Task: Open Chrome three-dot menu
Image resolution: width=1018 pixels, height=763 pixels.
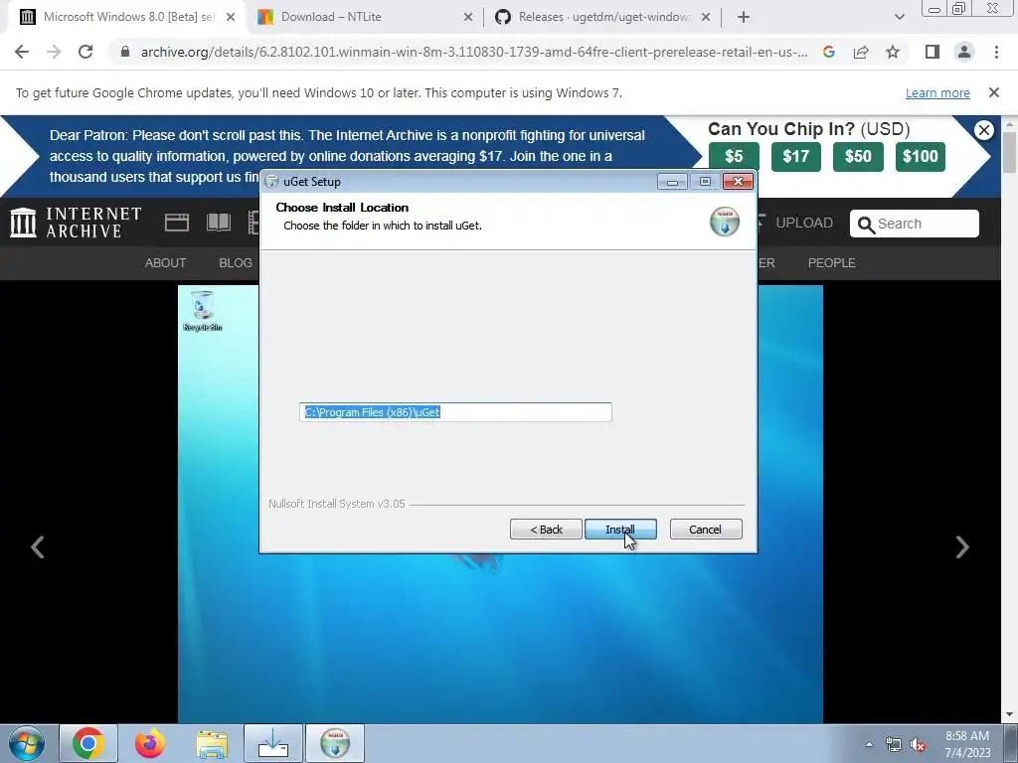Action: (x=996, y=52)
